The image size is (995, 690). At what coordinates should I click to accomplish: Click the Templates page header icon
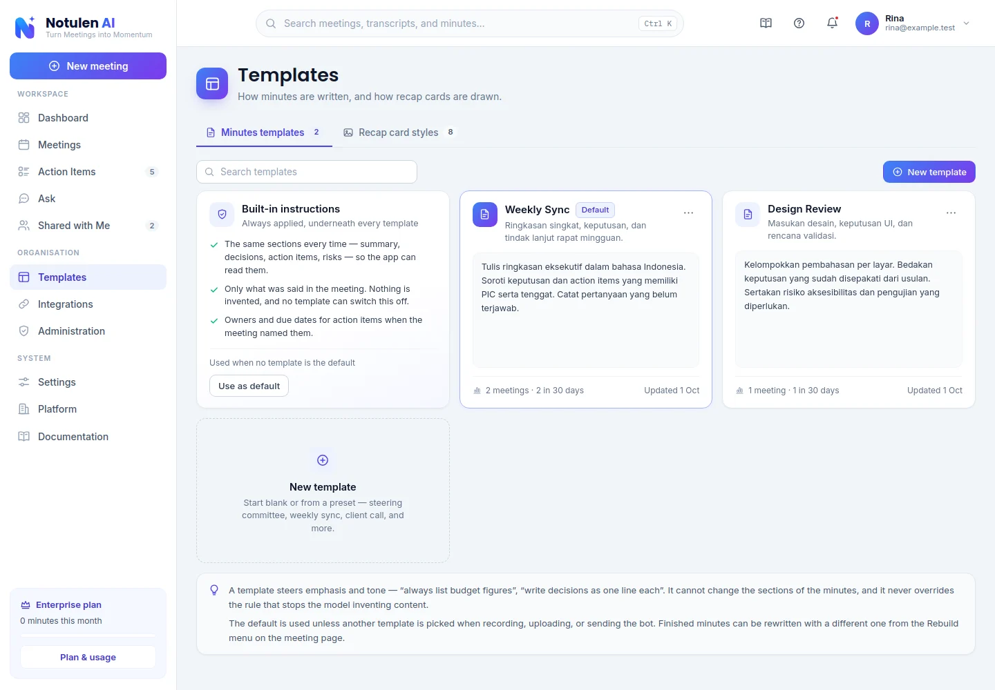tap(212, 83)
